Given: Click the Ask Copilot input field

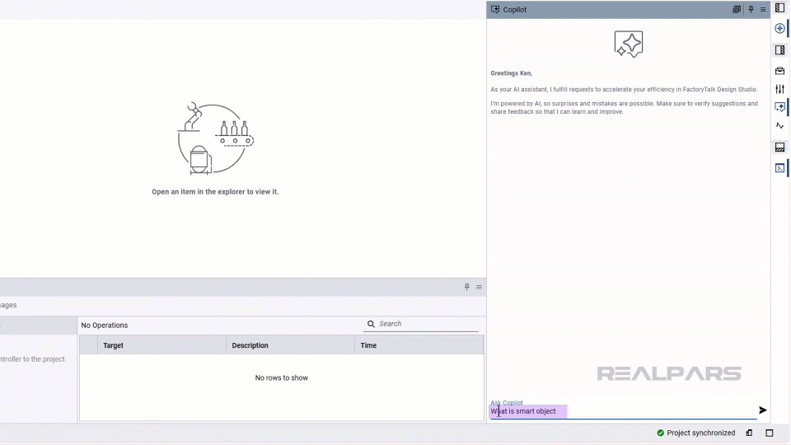Looking at the screenshot, I should point(623,411).
